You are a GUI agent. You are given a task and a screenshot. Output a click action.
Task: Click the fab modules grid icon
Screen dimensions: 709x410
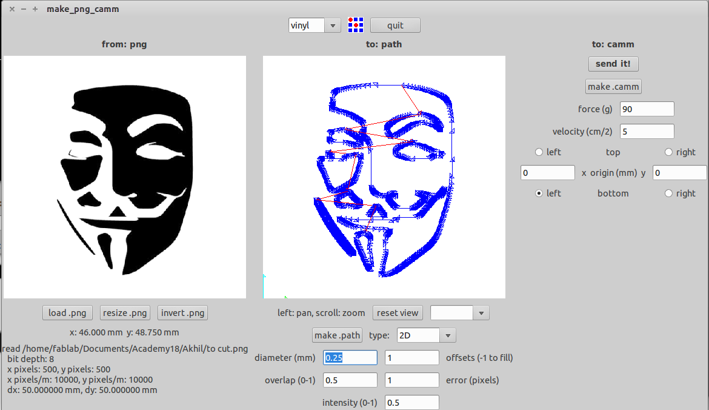[x=355, y=25]
